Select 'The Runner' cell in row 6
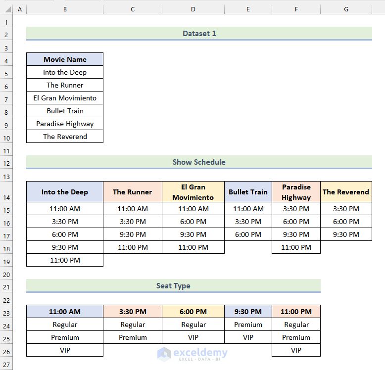 (x=65, y=85)
